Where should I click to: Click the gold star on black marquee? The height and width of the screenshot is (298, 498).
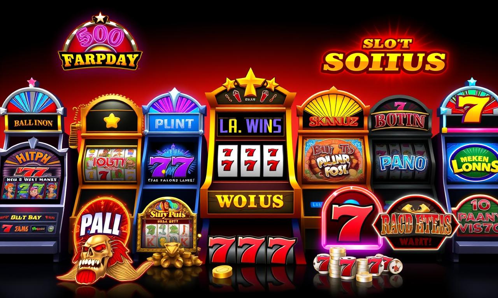pos(110,120)
